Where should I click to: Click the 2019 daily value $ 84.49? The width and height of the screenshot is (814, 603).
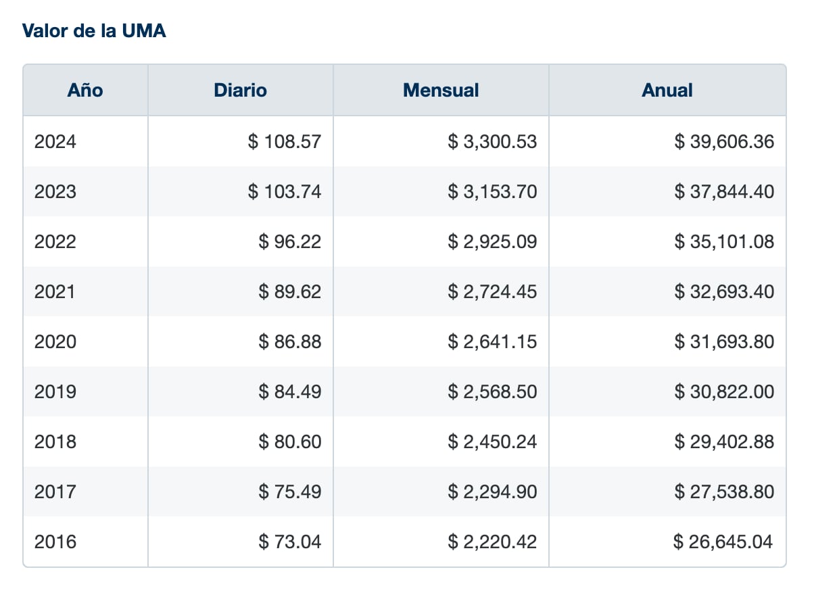pyautogui.click(x=289, y=392)
